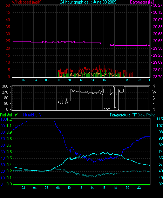Click the W compass label on direction chart
Screen dimensions: 163x198
[154, 92]
